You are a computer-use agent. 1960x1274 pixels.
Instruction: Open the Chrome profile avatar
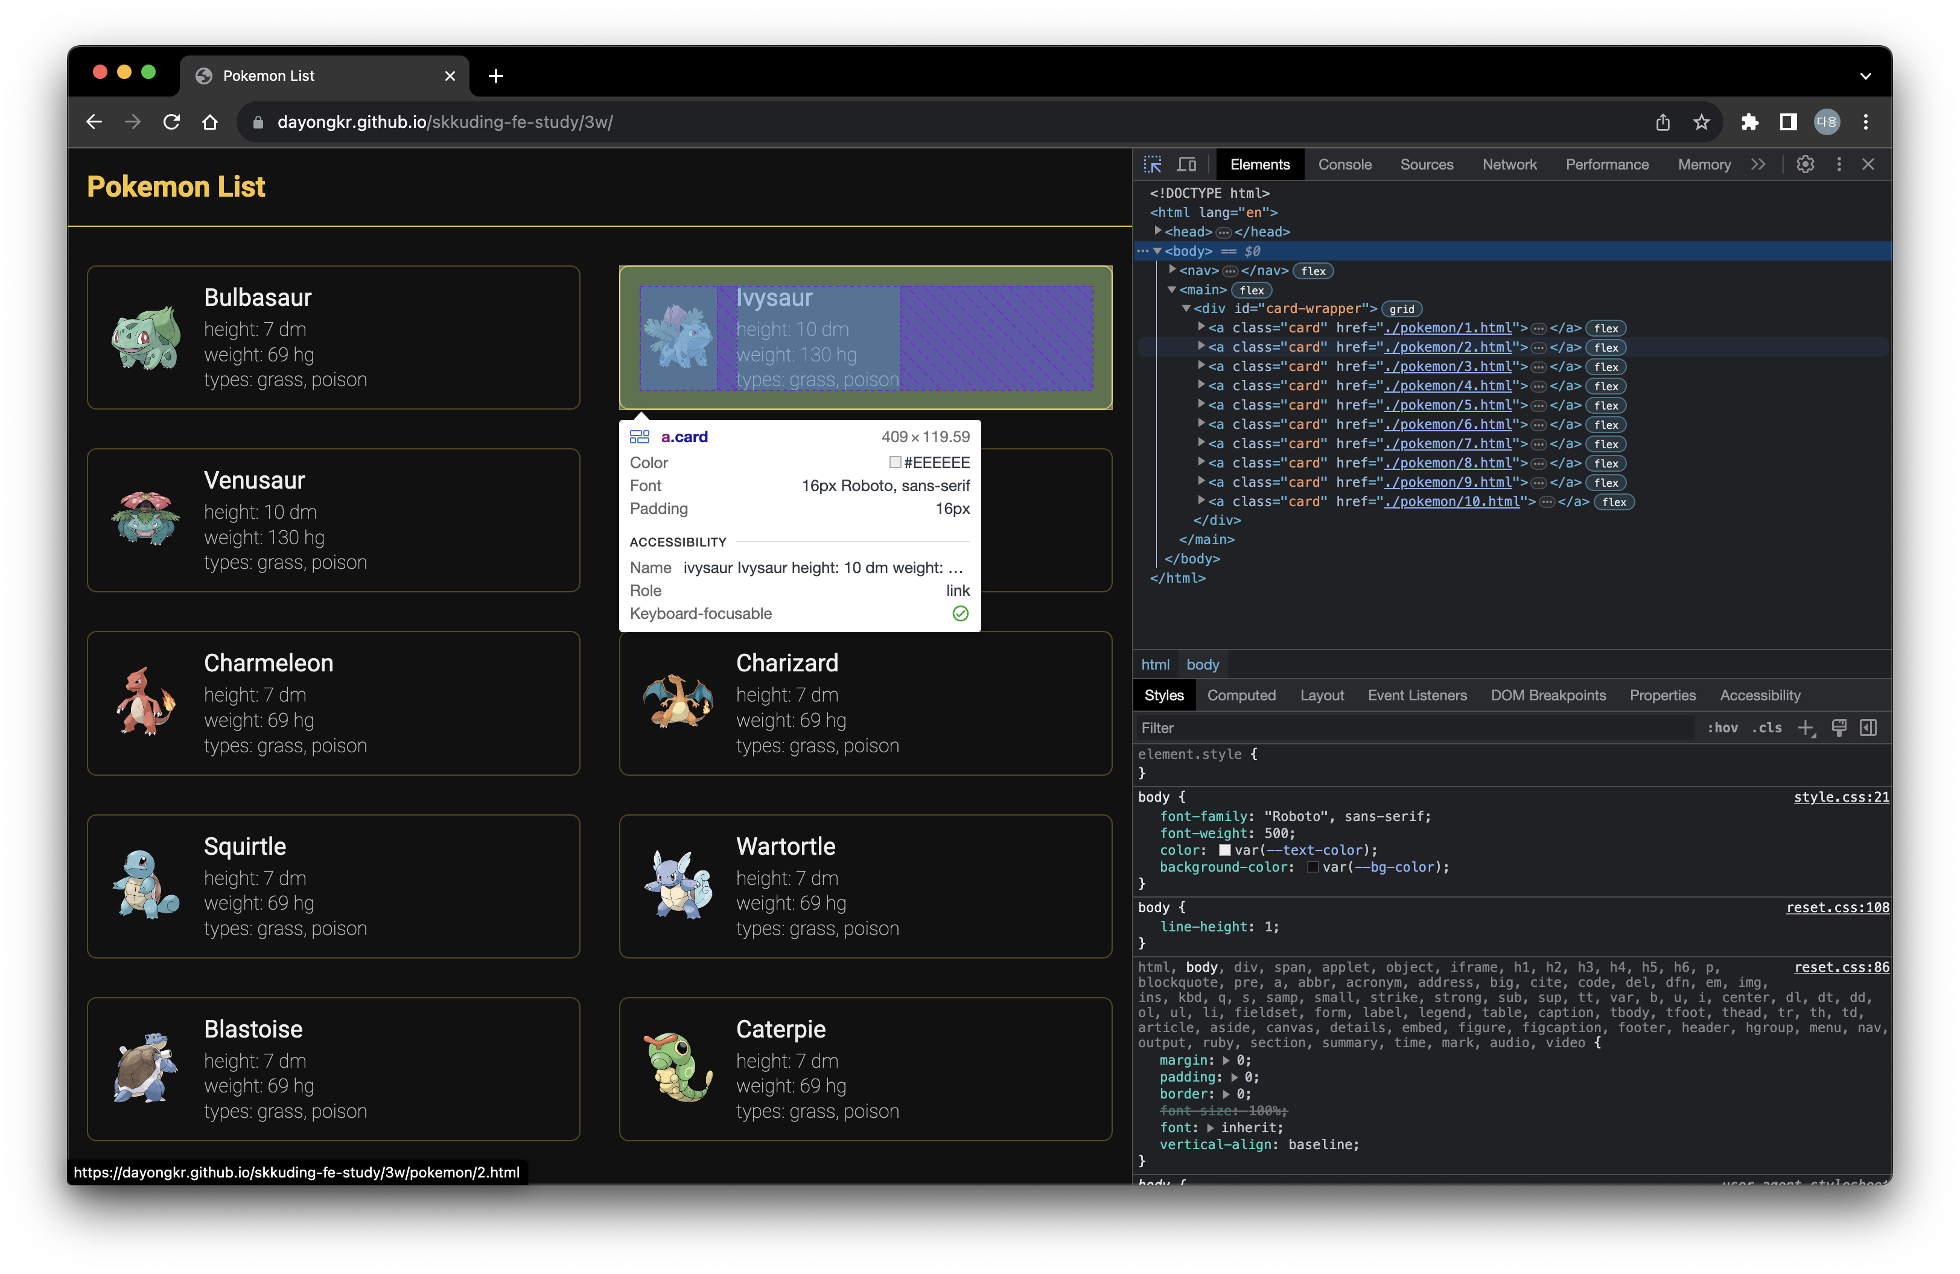tap(1827, 122)
